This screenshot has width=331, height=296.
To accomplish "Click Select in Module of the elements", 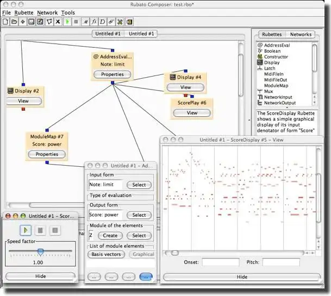I will 139,236.
